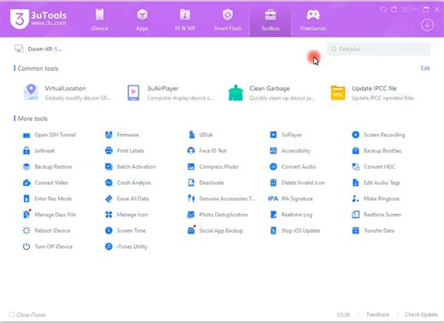Open Delete Invalid Icon tool
444x323 pixels.
click(x=297, y=182)
